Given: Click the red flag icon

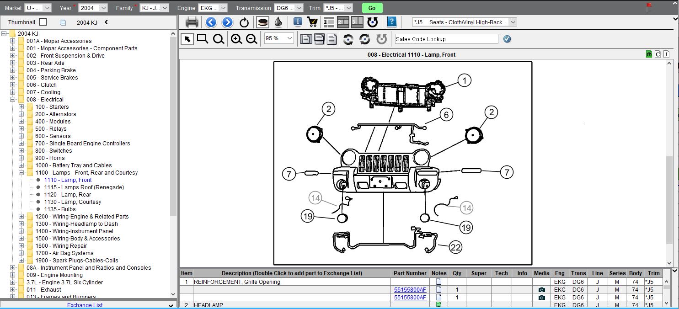Looking at the screenshot, I should click(x=649, y=7).
